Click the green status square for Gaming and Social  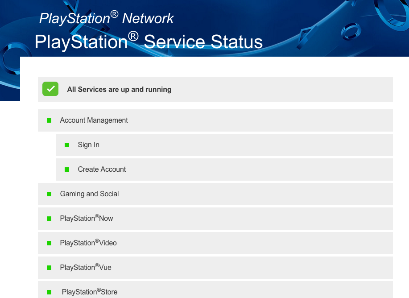click(x=49, y=194)
